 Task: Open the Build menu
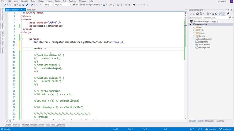[33, 1]
